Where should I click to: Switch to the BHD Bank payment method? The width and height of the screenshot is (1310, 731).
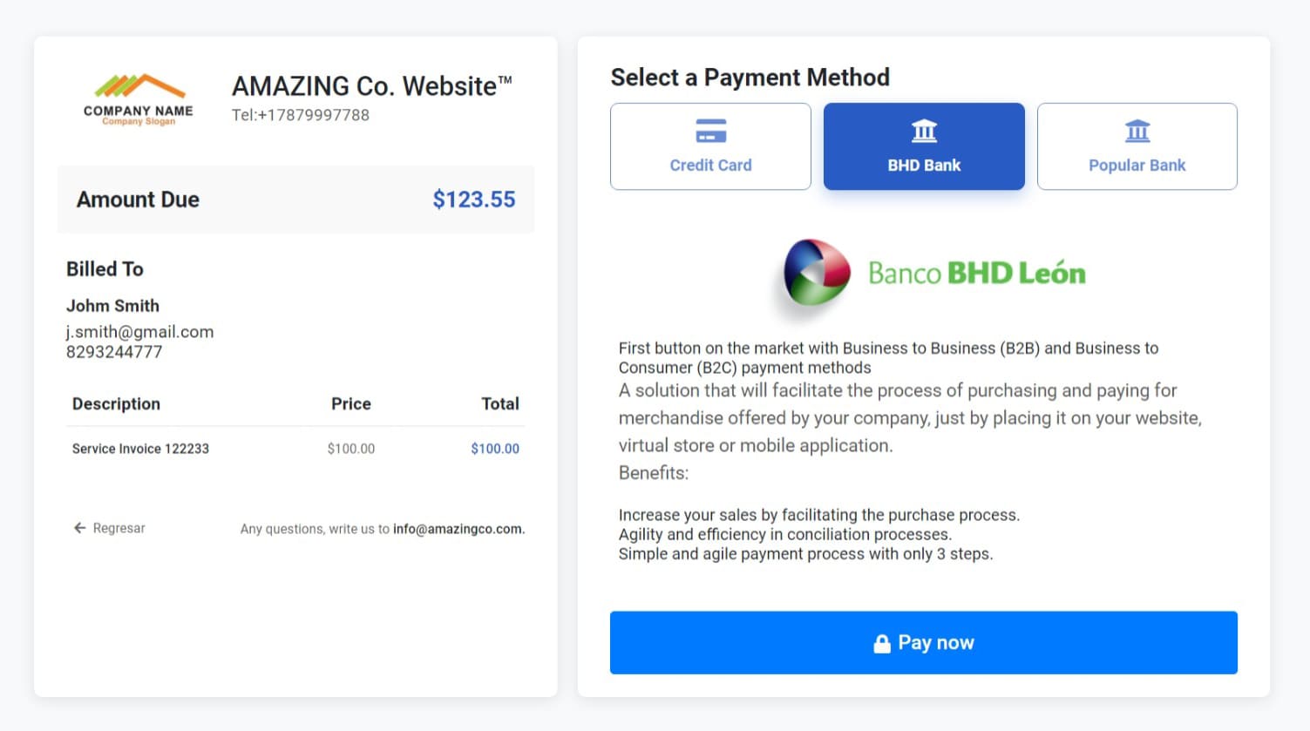(924, 146)
